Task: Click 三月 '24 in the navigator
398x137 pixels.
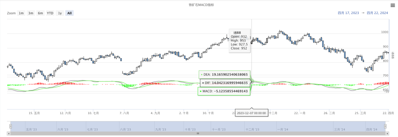Action: pyautogui.click(x=340, y=130)
